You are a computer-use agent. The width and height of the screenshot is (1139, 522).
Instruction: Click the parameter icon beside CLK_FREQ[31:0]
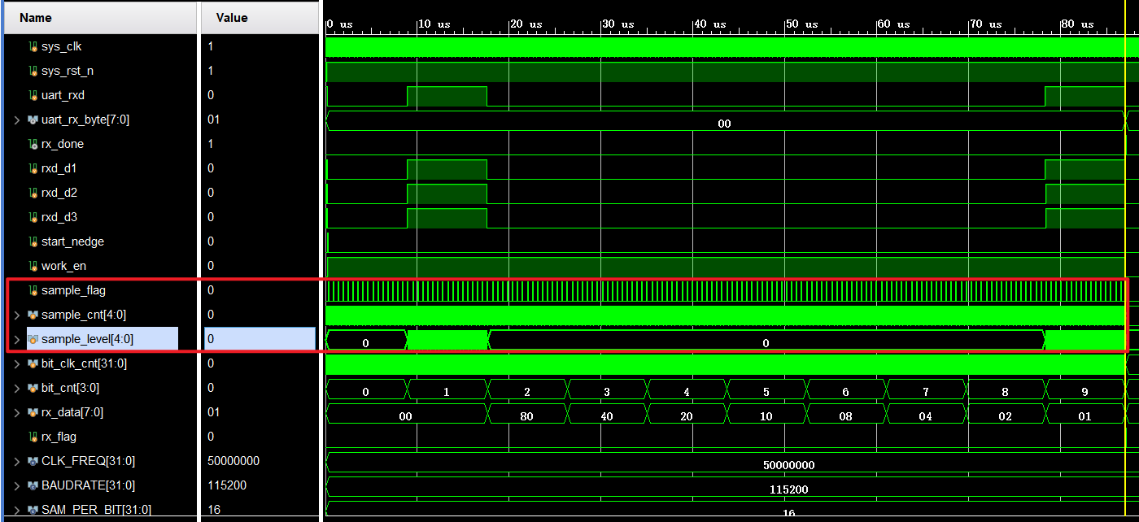(33, 461)
